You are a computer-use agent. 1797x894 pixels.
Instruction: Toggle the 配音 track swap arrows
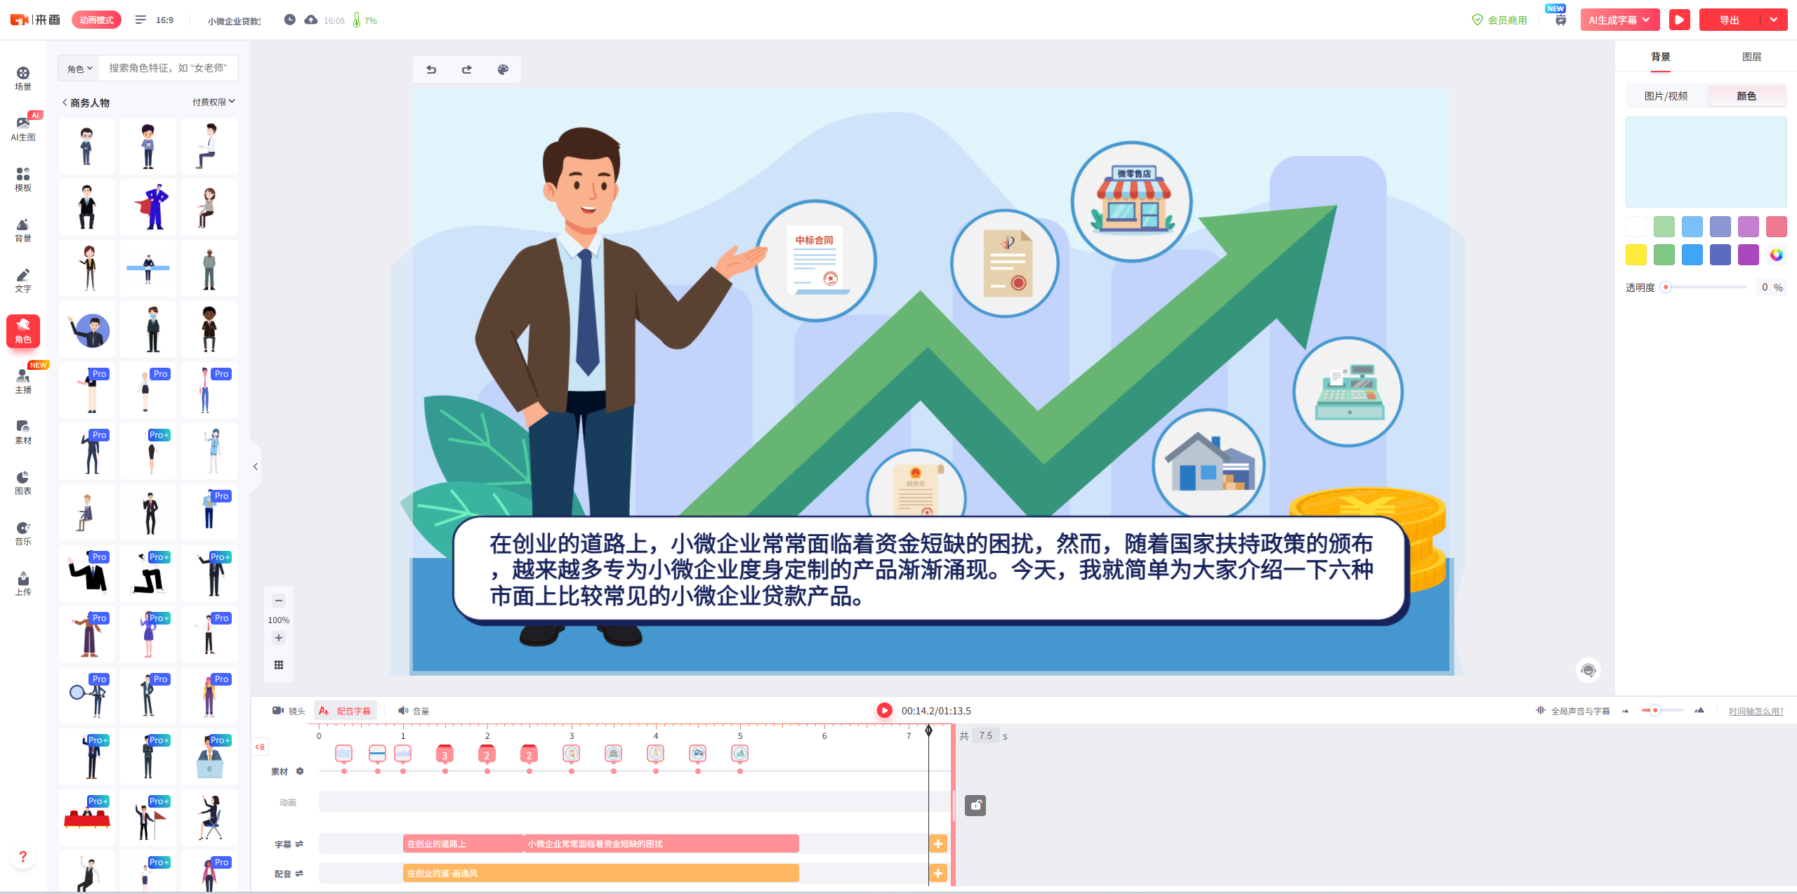coord(299,874)
